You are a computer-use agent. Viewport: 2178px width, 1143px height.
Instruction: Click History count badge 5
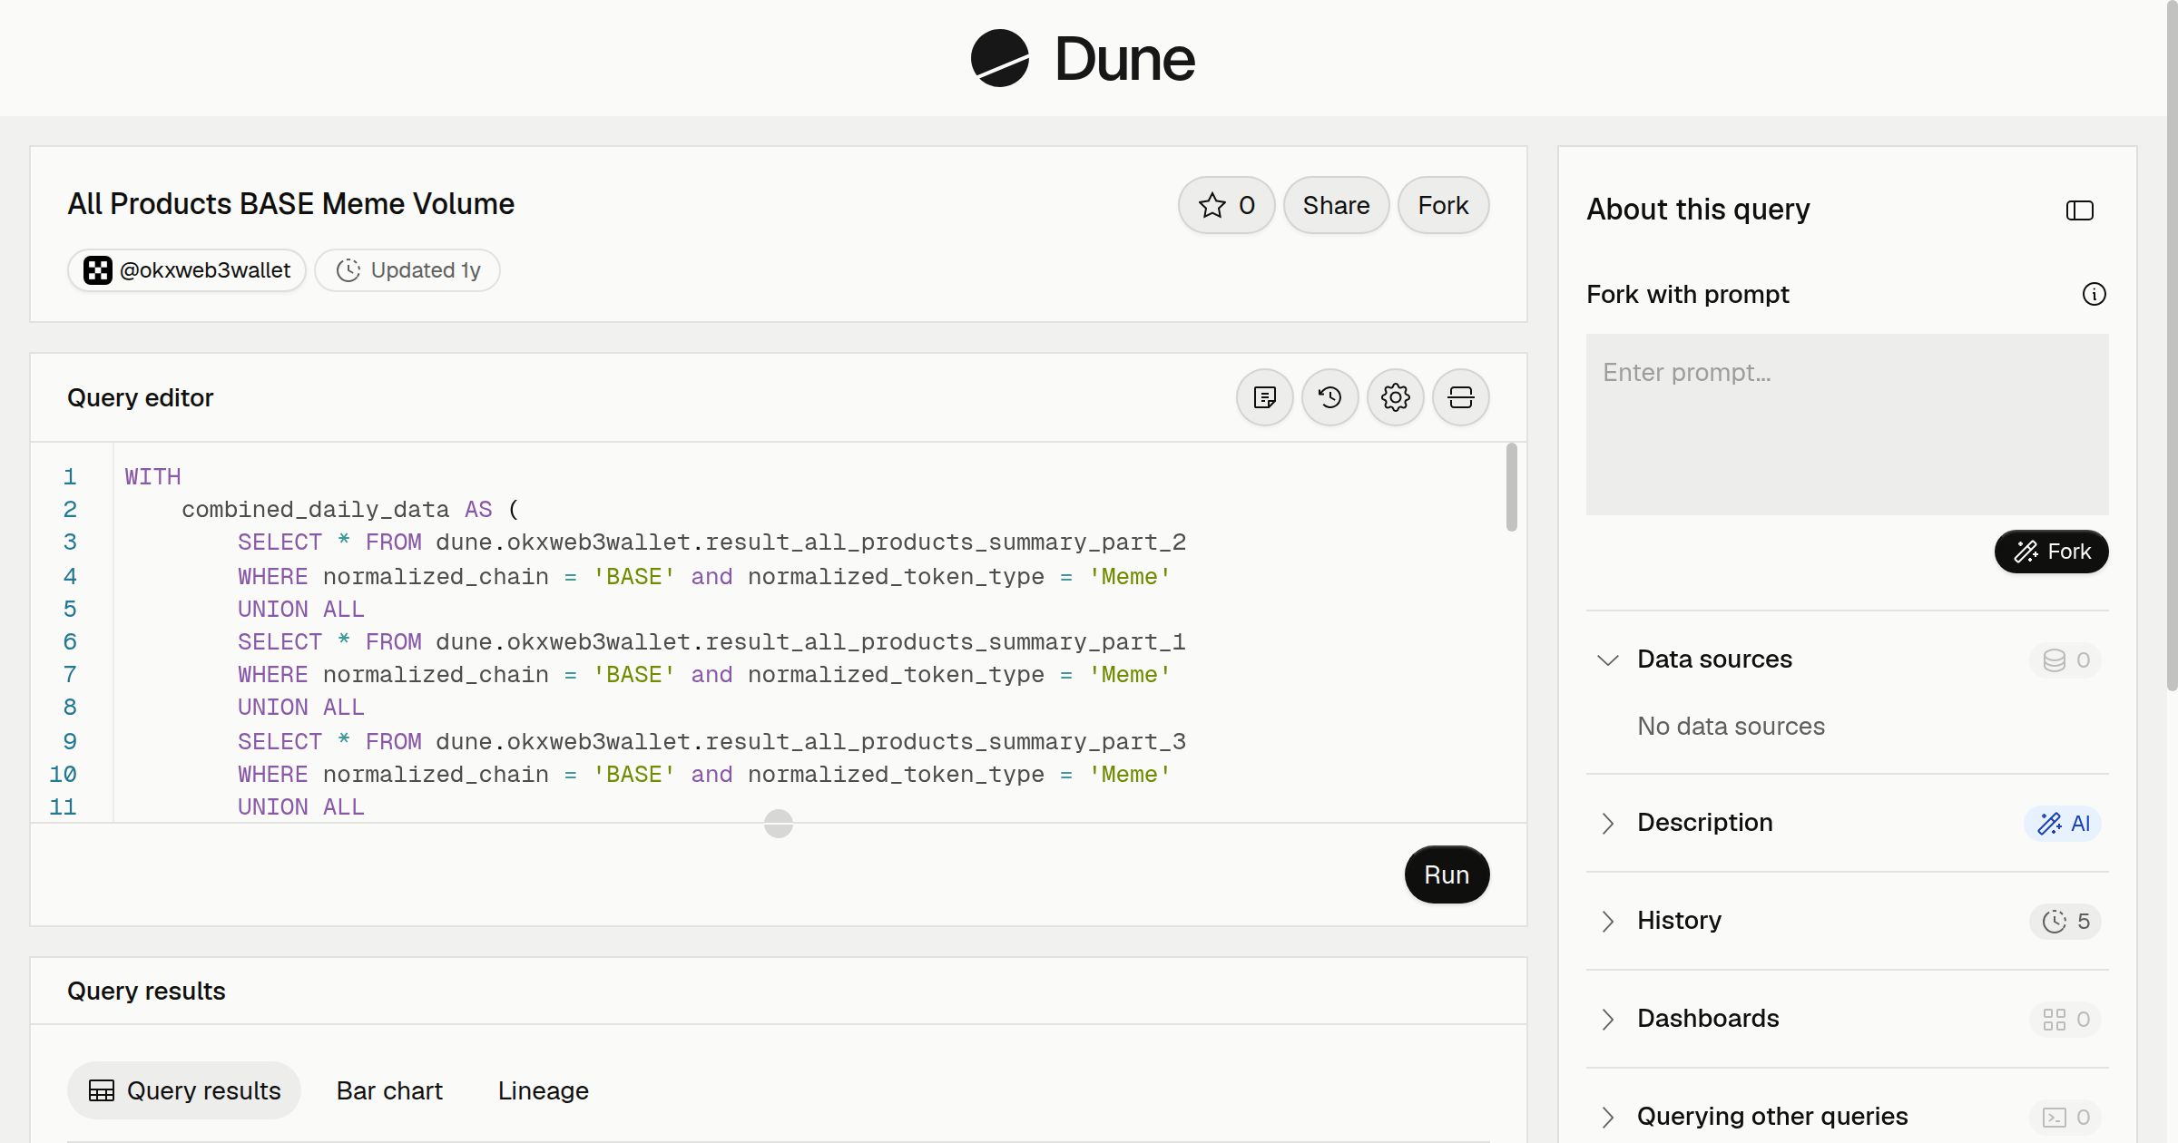pos(2065,921)
